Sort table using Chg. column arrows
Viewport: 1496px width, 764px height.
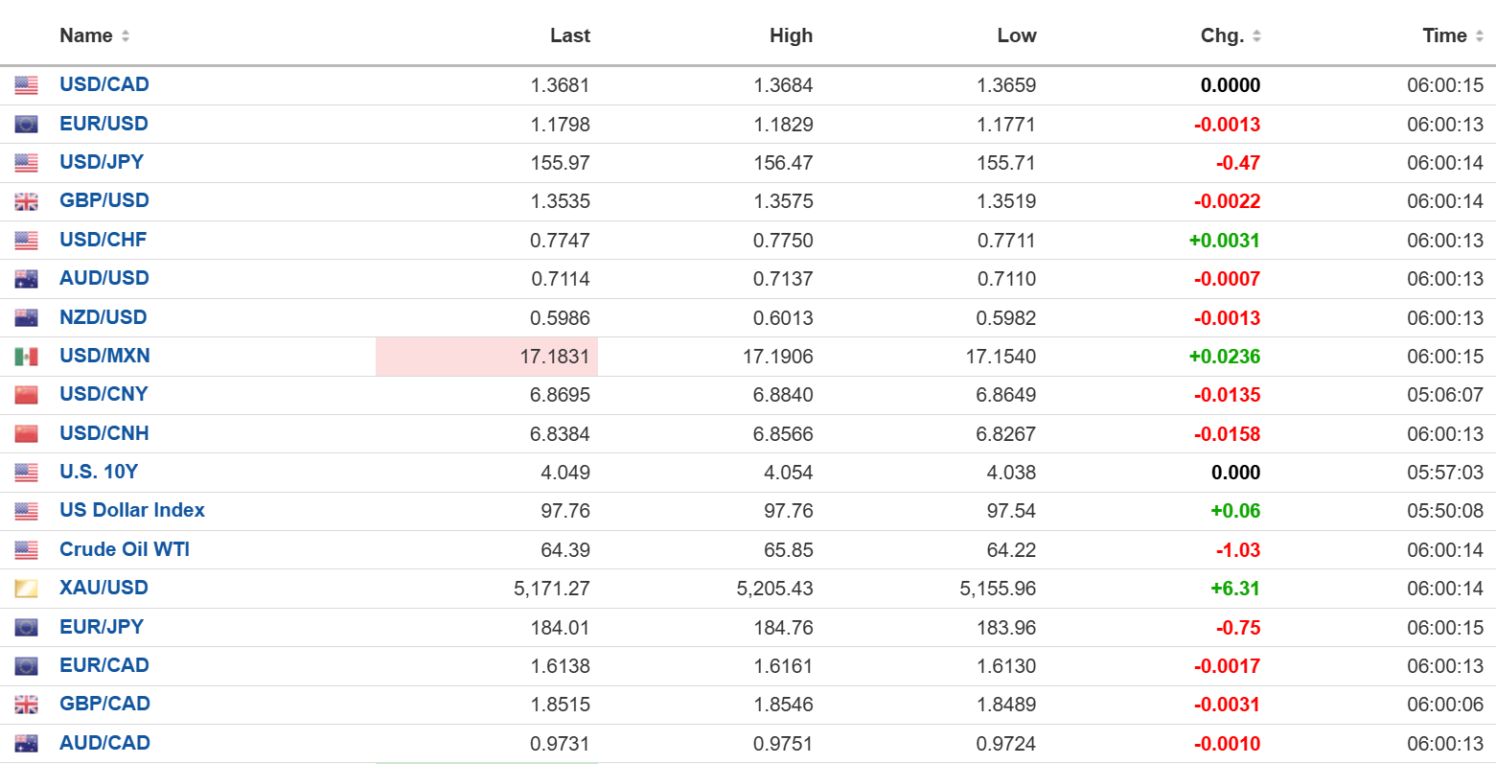pos(1256,36)
